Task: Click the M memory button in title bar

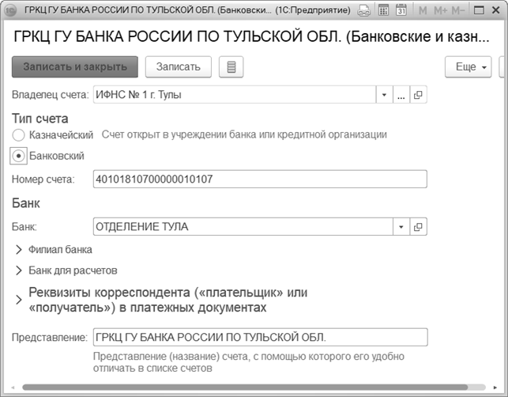Action: 423,11
